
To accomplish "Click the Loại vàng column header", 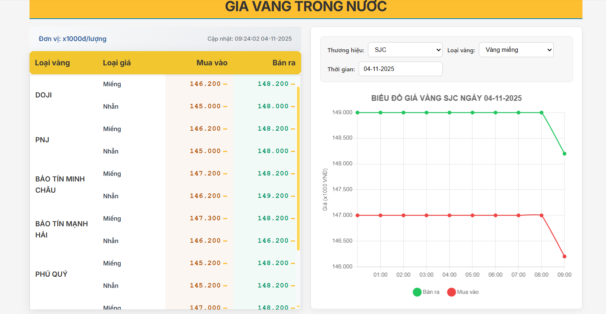I will click(52, 63).
